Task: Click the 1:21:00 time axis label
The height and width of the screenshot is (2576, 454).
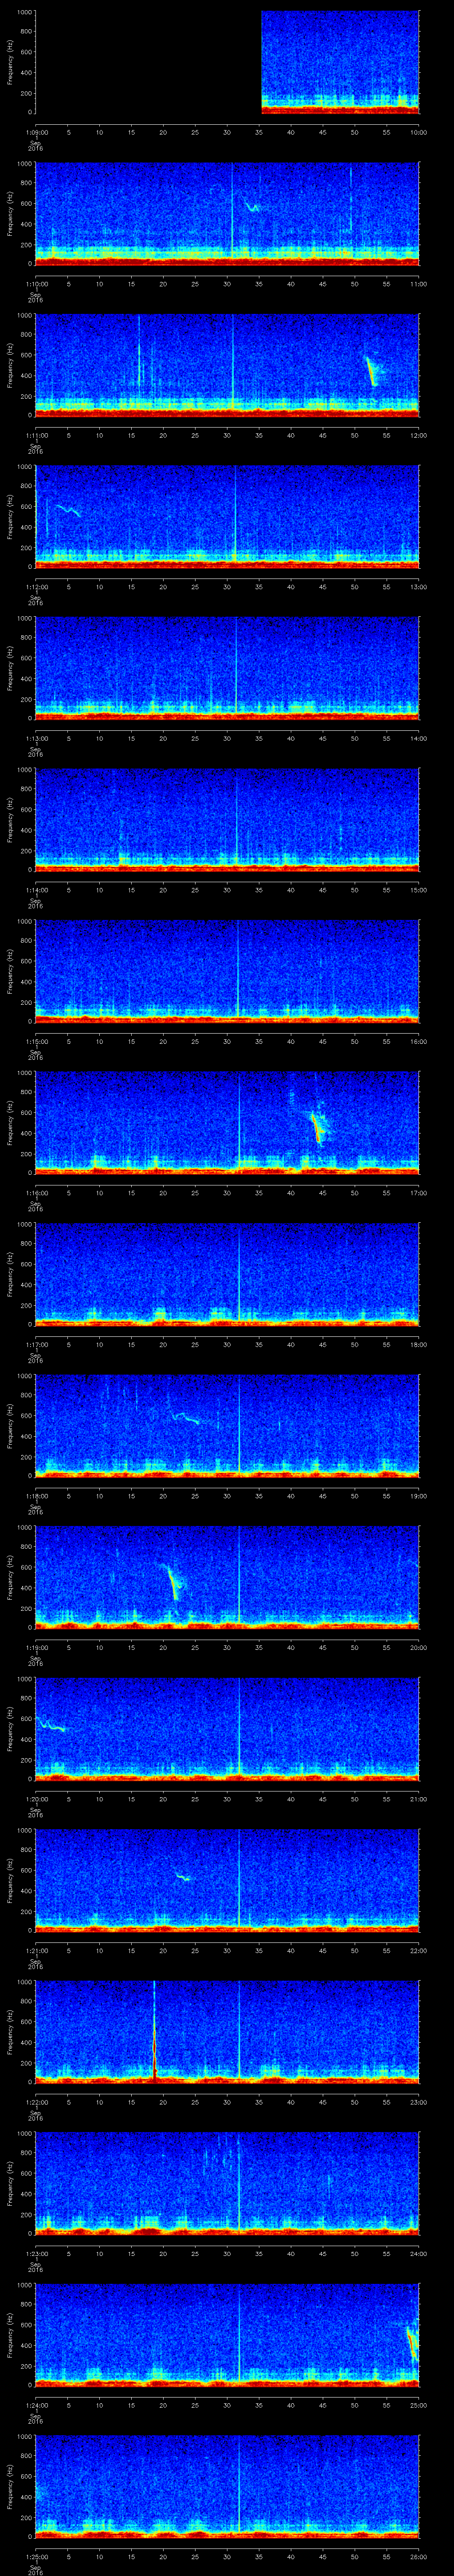Action: click(x=36, y=1950)
